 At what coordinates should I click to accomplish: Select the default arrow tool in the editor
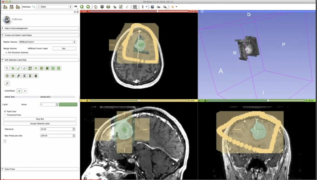click(7, 68)
